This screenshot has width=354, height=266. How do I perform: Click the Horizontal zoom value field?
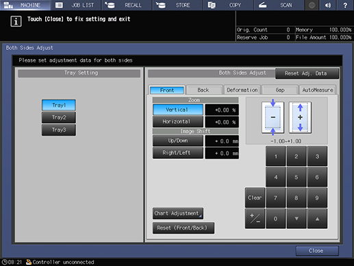222,122
